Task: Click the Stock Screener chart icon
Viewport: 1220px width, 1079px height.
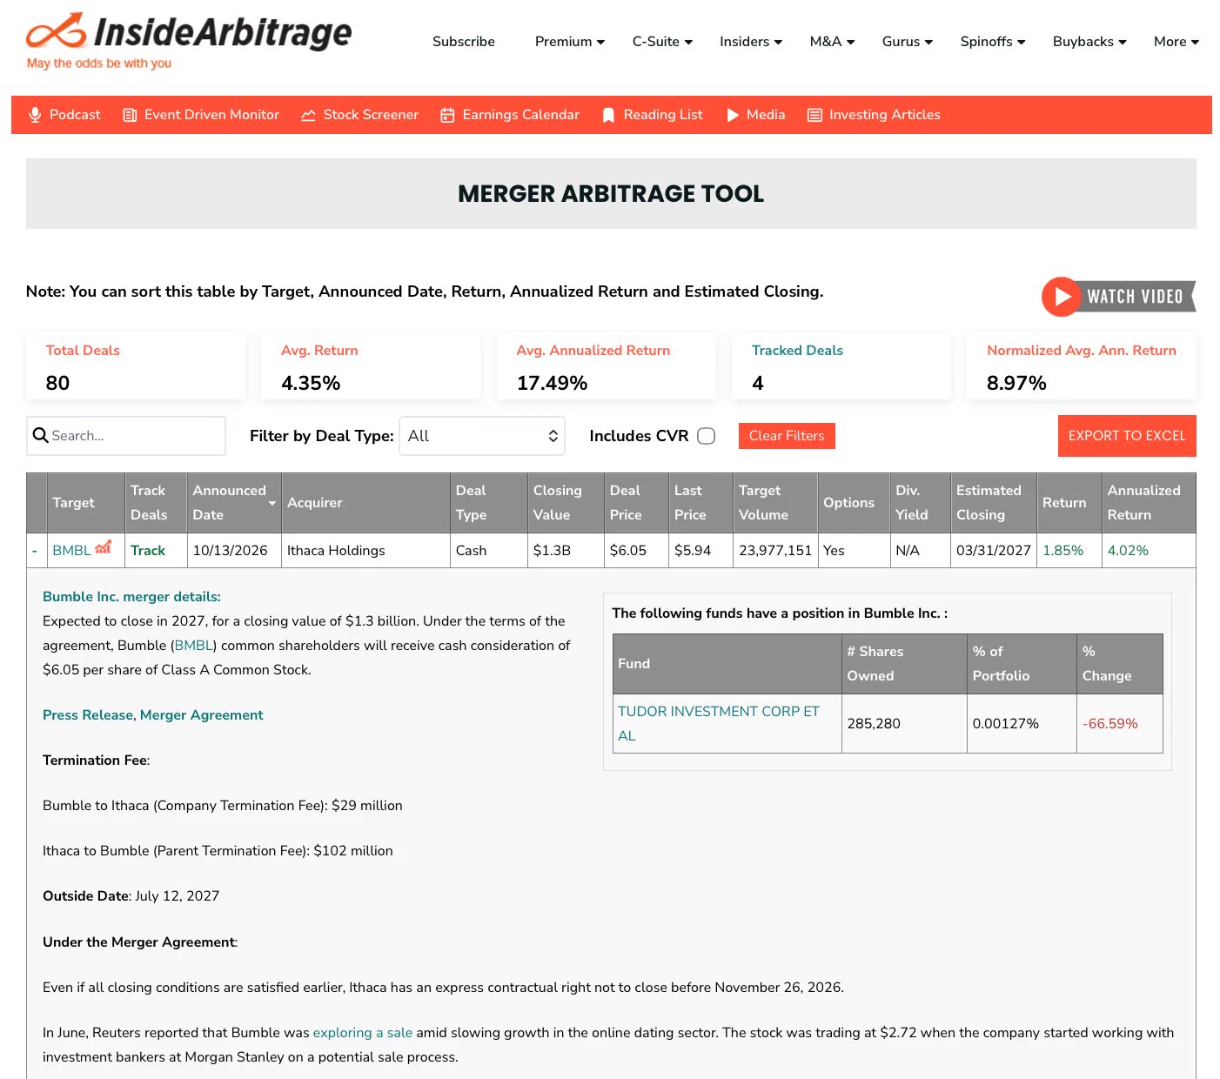Action: (x=308, y=115)
